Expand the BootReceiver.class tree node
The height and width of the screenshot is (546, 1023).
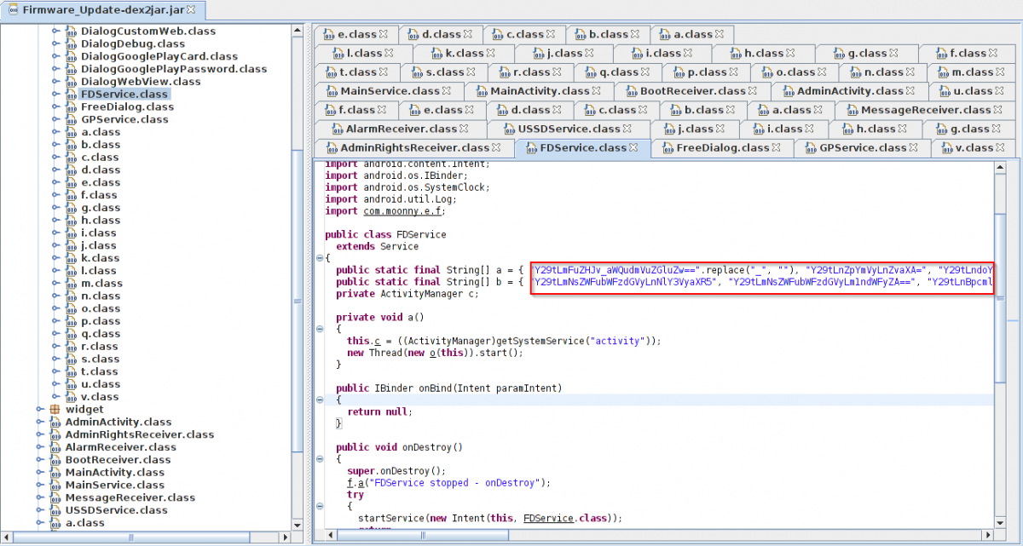coord(40,460)
